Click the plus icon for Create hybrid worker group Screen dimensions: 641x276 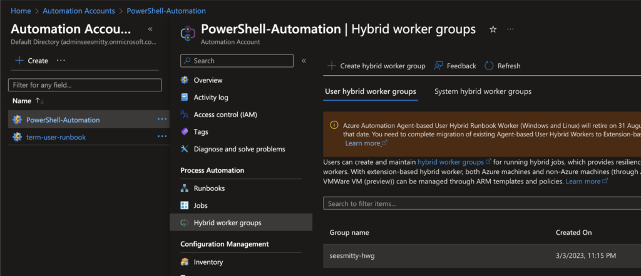(332, 66)
